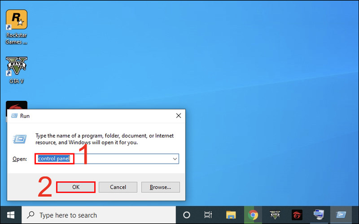Switch to Google Chrome on the taskbar

[253, 215]
